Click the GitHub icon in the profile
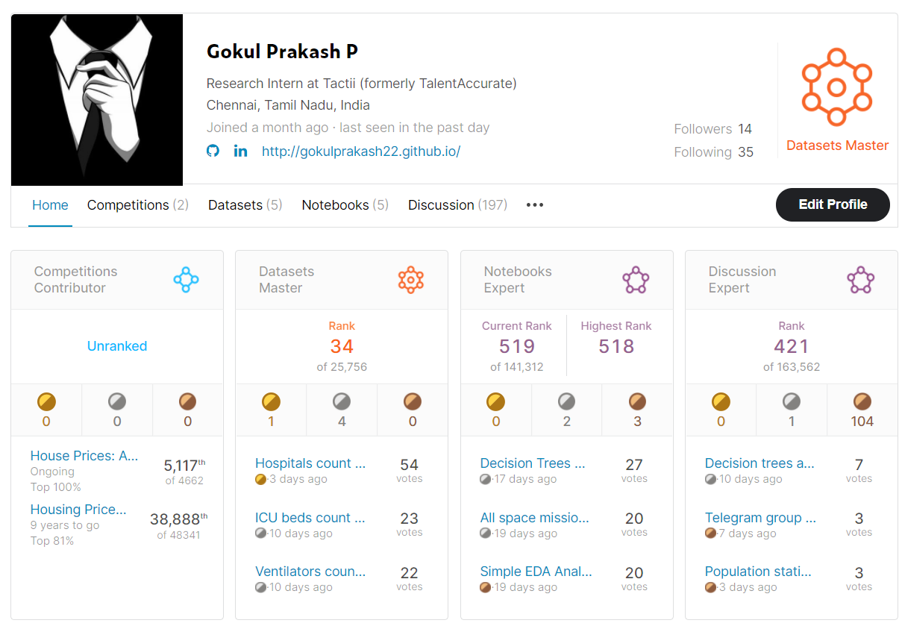The image size is (902, 626). 213,151
